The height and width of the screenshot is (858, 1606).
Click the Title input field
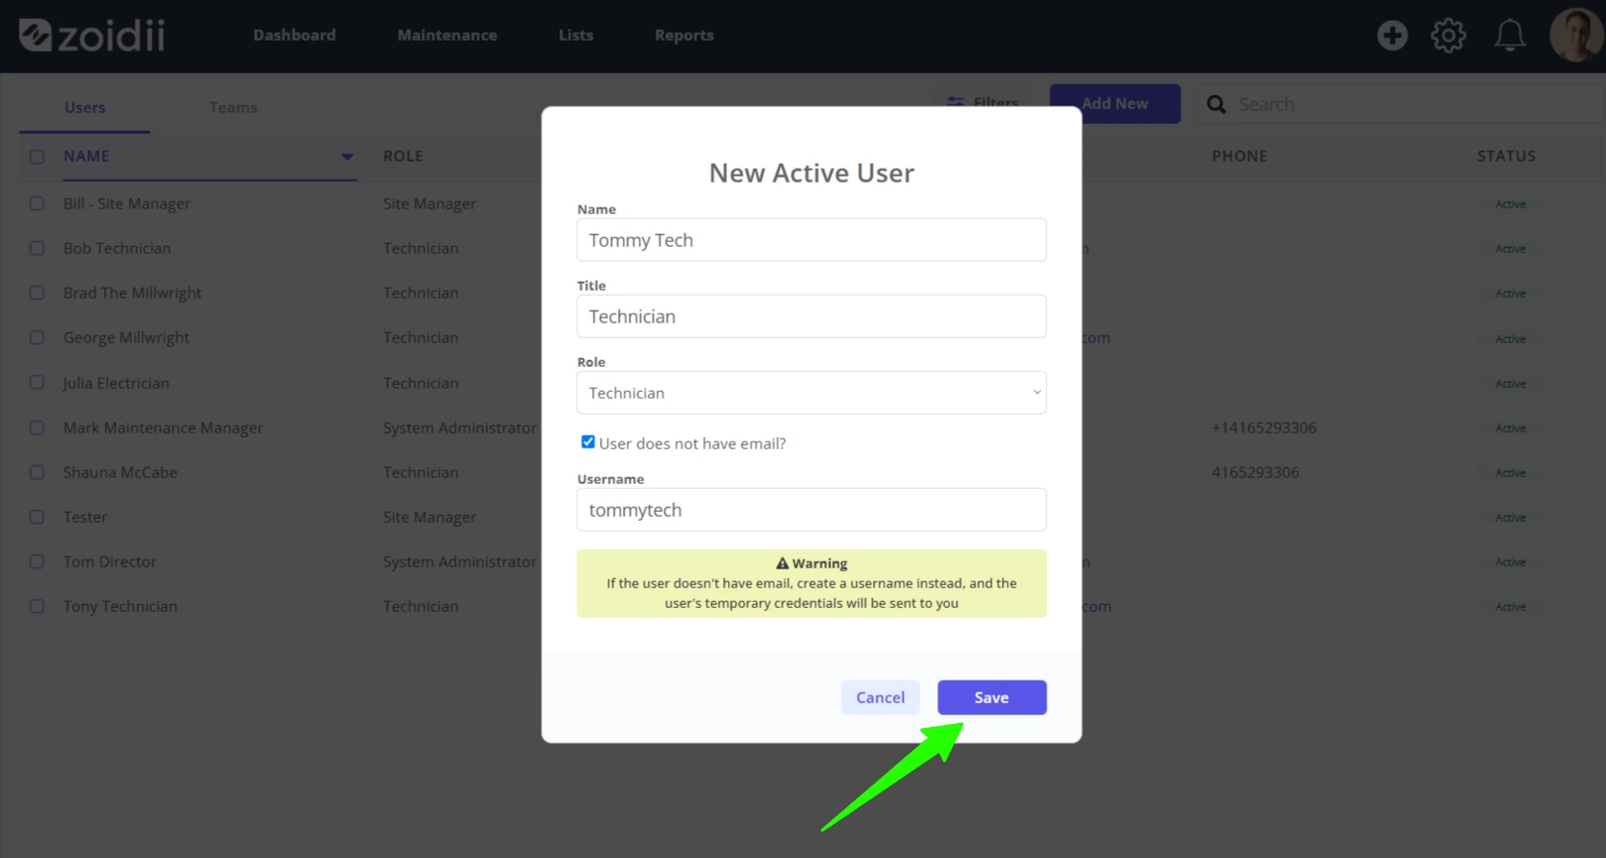point(811,316)
